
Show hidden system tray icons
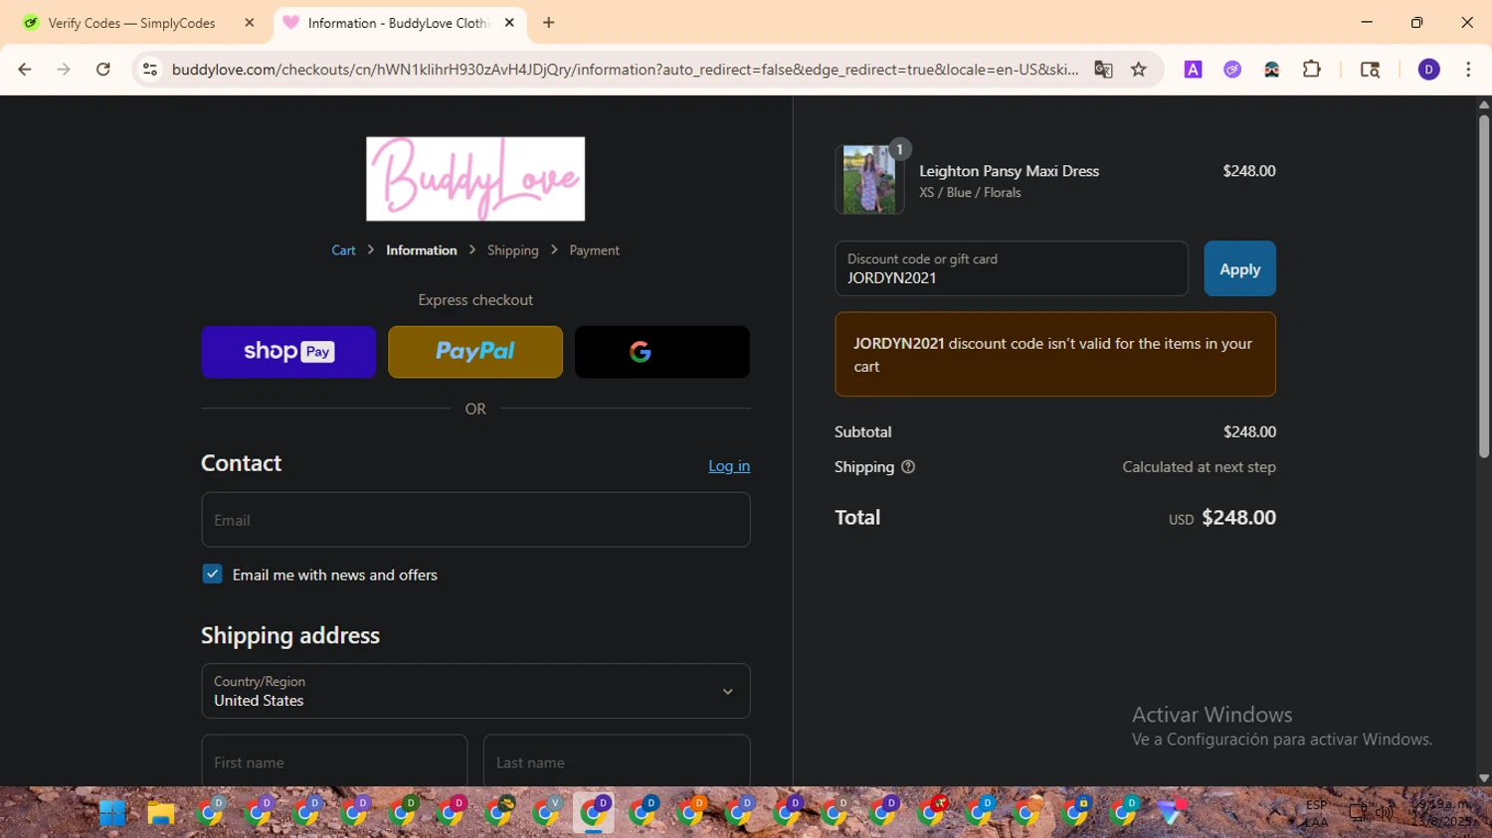pos(1274,812)
